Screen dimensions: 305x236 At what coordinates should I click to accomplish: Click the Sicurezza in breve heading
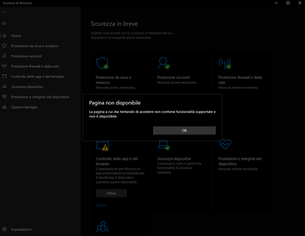pos(114,24)
